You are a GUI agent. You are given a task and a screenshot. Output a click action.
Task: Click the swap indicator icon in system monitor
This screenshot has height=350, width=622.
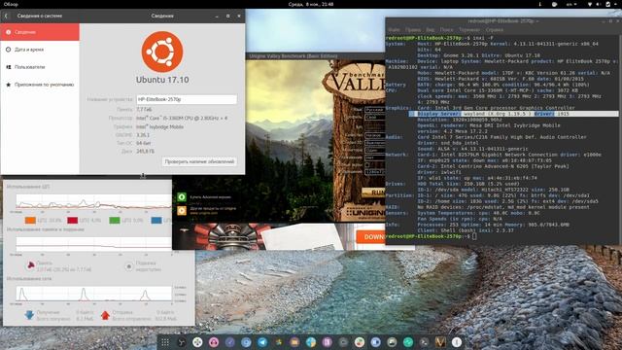(129, 266)
